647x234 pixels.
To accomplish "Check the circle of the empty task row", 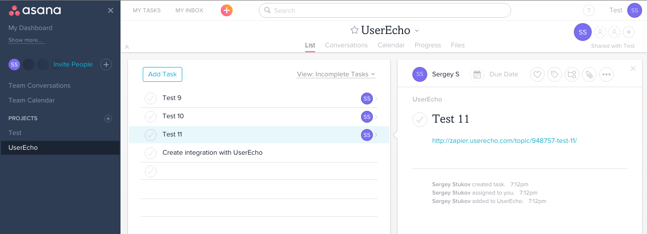I will point(151,171).
